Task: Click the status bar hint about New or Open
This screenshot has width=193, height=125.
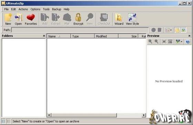Action: click(x=46, y=121)
